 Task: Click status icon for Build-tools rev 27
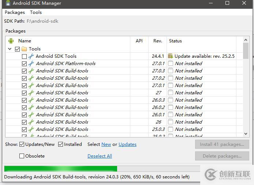[x=171, y=92]
